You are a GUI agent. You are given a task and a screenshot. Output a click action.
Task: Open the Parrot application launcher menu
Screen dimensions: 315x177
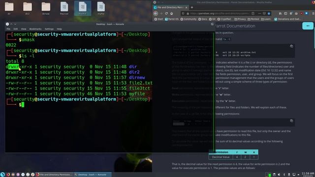click(x=2, y=175)
